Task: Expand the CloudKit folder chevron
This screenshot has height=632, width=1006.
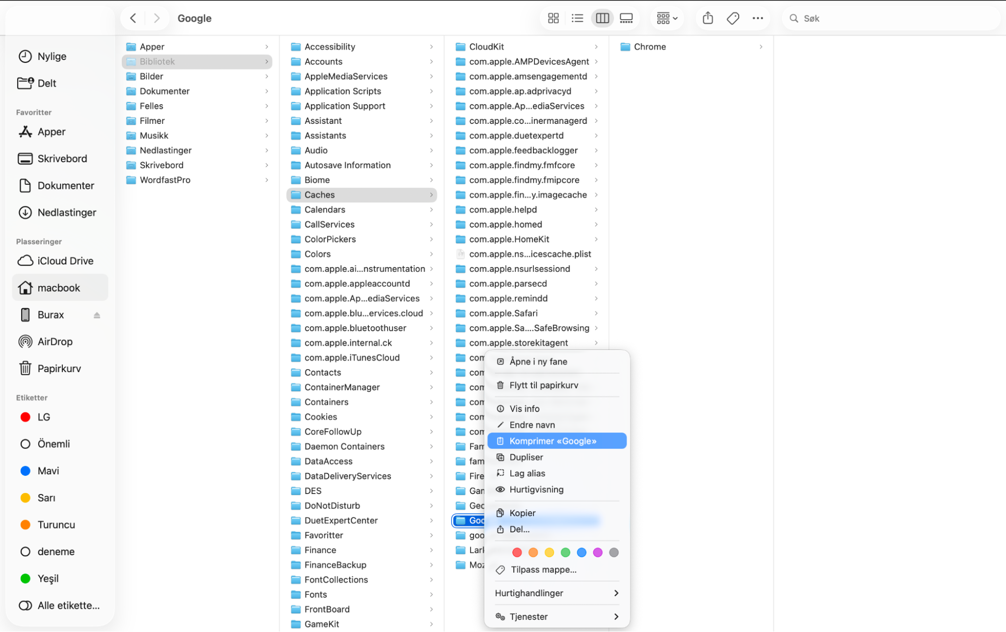Action: click(596, 47)
